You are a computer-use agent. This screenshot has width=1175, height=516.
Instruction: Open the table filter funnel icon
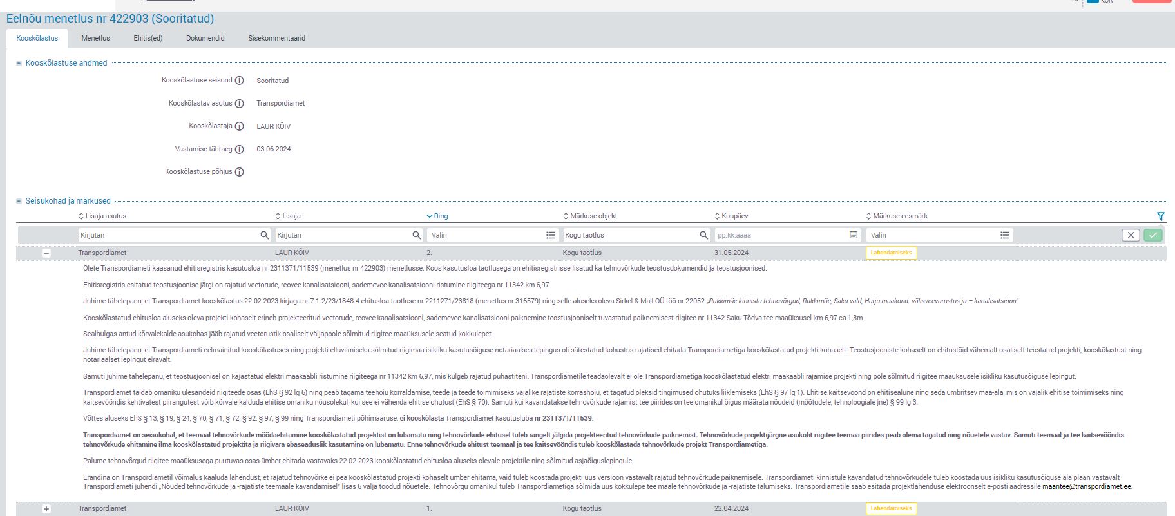pyautogui.click(x=1161, y=216)
